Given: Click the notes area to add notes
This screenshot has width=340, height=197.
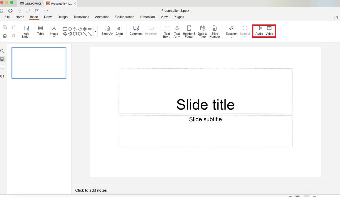Looking at the screenshot, I should (91, 190).
